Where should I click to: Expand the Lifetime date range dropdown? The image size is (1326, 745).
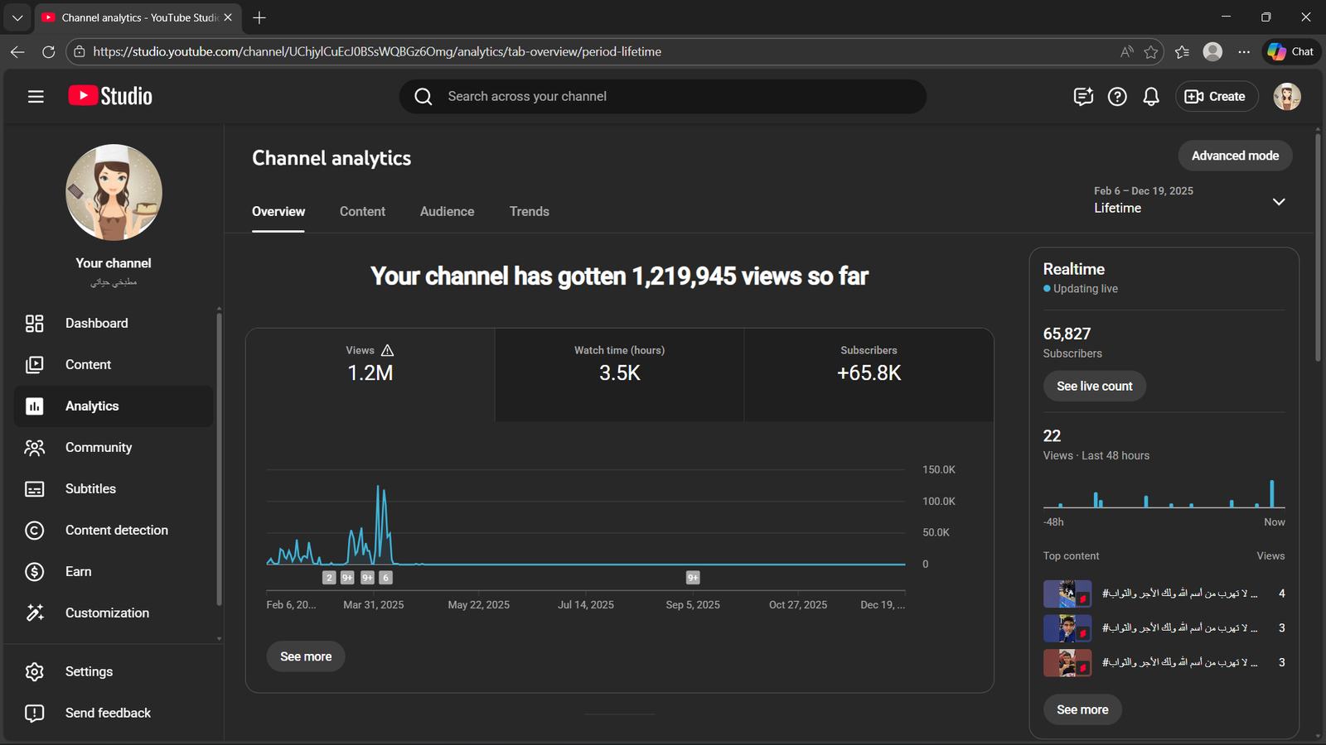[x=1278, y=201]
